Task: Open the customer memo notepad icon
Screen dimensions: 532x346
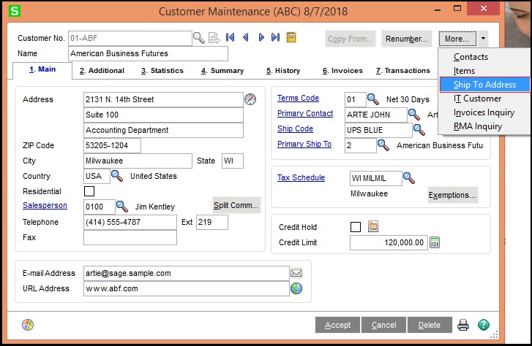Action: point(291,37)
